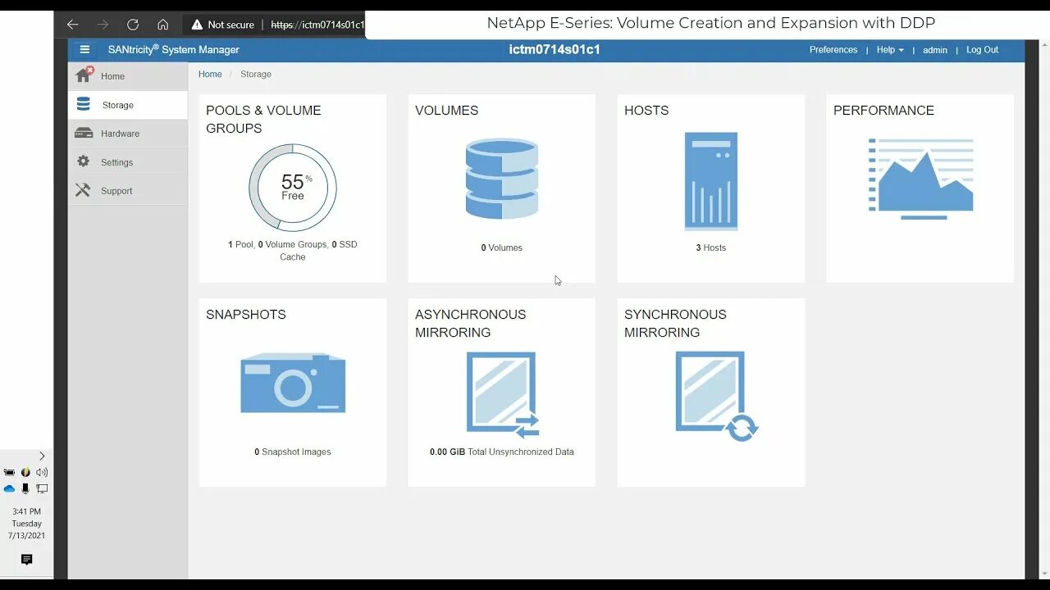Click the Hardware icon in sidebar
1050x590 pixels.
(x=84, y=133)
